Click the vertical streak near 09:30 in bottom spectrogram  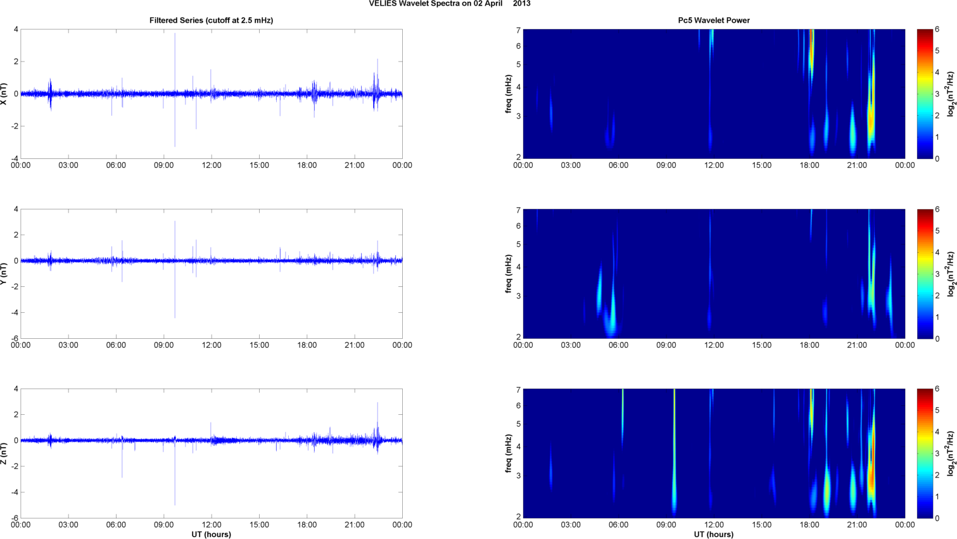(674, 453)
